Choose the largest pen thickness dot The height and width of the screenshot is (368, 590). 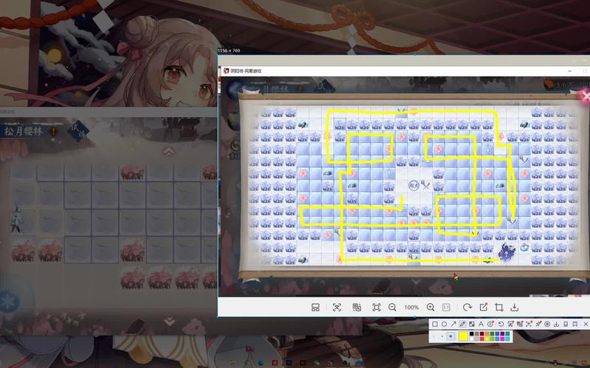[x=451, y=336]
